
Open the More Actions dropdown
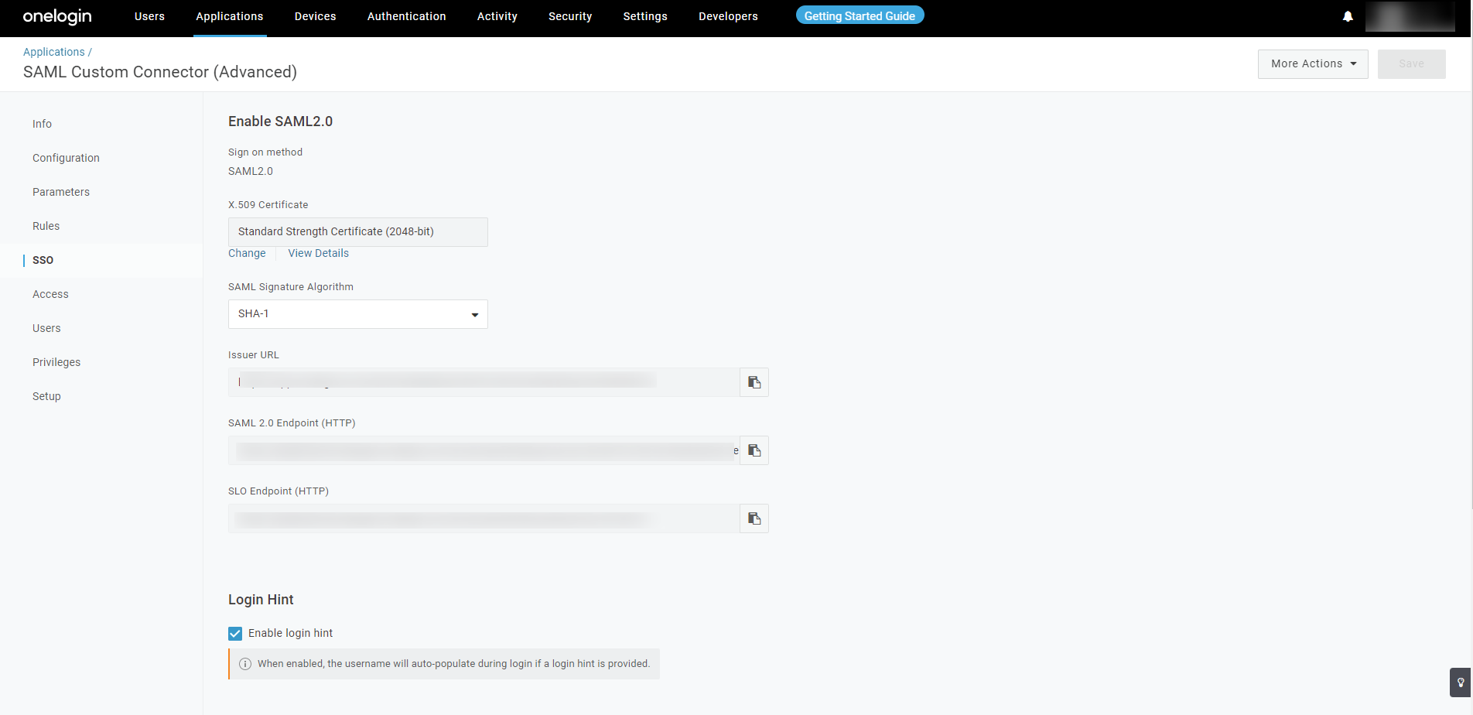(1312, 64)
